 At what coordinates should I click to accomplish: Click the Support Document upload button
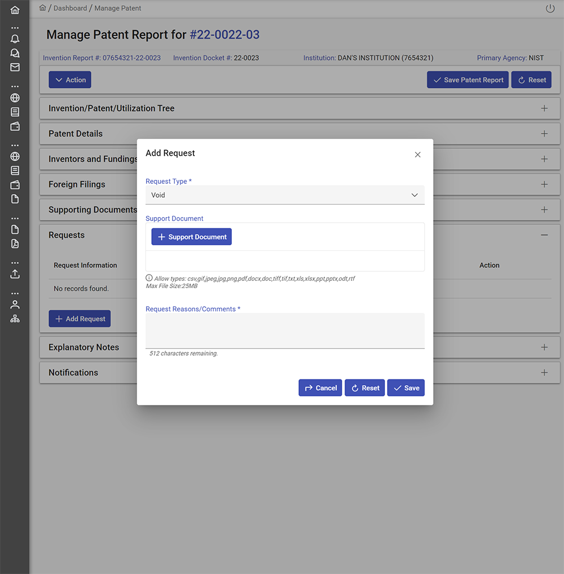coord(192,237)
